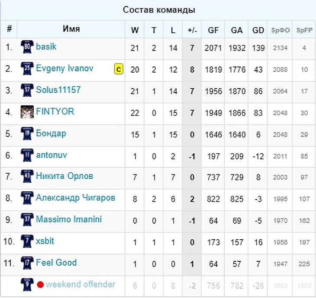Open Никита Орлов player link
This screenshot has height=298, width=316.
pyautogui.click(x=64, y=176)
